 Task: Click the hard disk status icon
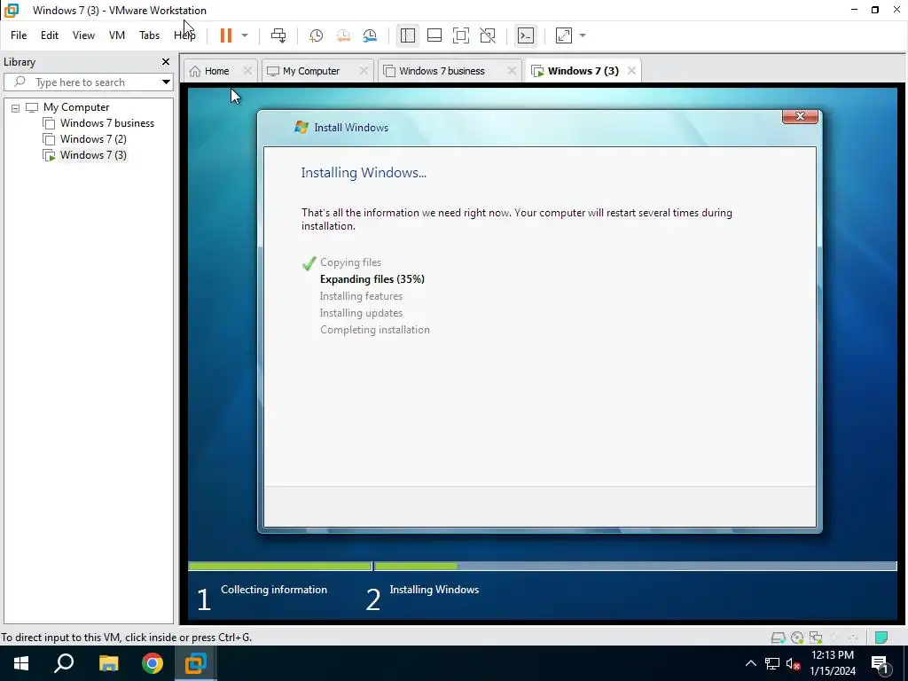[779, 638]
